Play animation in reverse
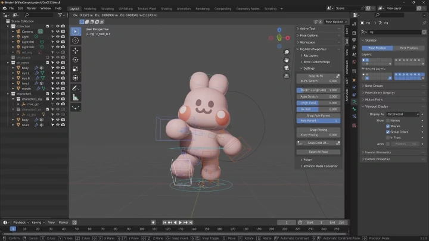 point(175,223)
